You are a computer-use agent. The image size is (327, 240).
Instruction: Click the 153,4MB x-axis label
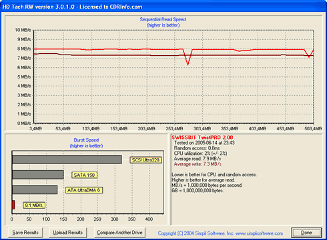[119, 128]
